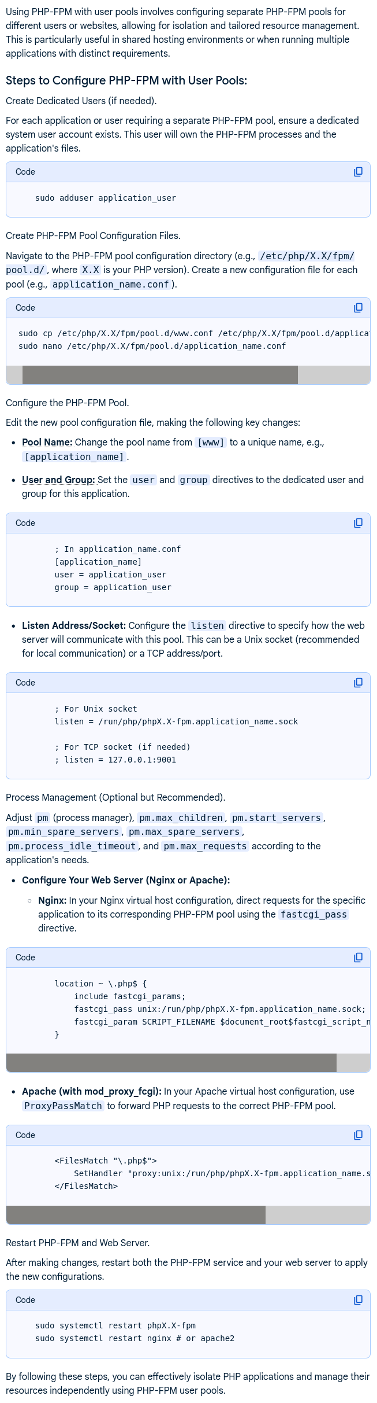
Task: Click the pm.max_children inline code
Action: [181, 818]
